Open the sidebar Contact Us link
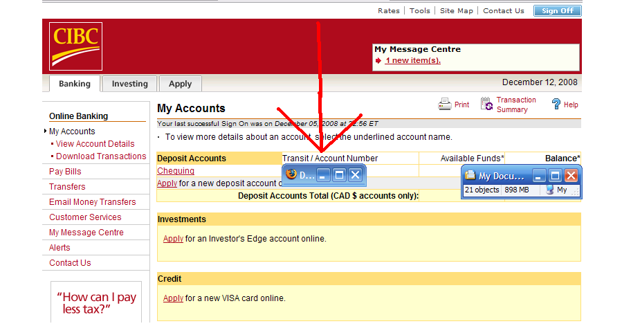Image resolution: width=622 pixels, height=335 pixels. (x=70, y=263)
